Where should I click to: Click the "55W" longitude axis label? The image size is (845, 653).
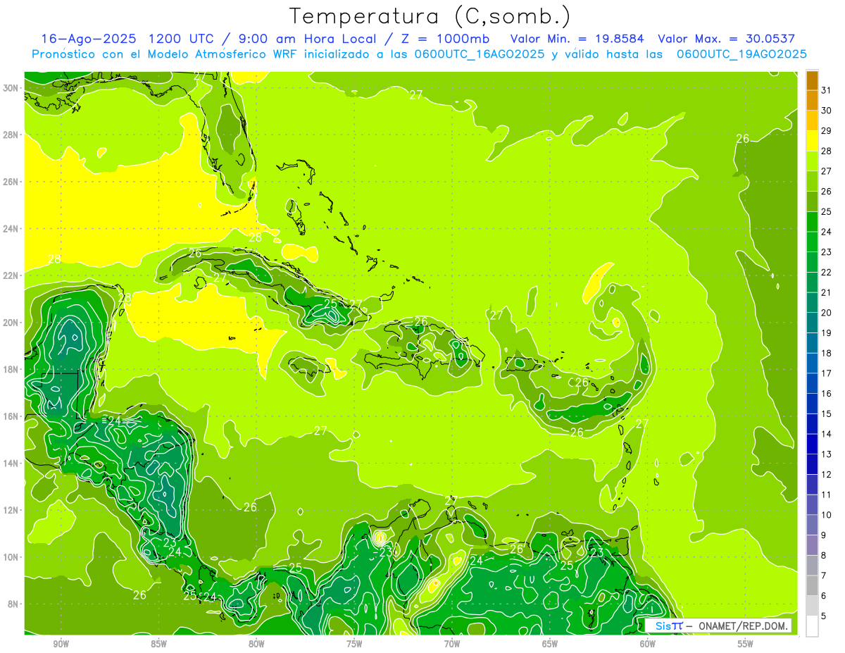click(746, 644)
